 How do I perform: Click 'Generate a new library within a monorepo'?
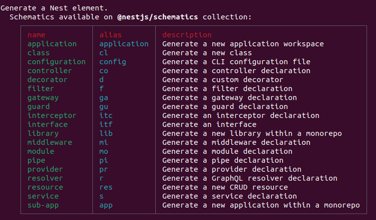tap(252, 133)
